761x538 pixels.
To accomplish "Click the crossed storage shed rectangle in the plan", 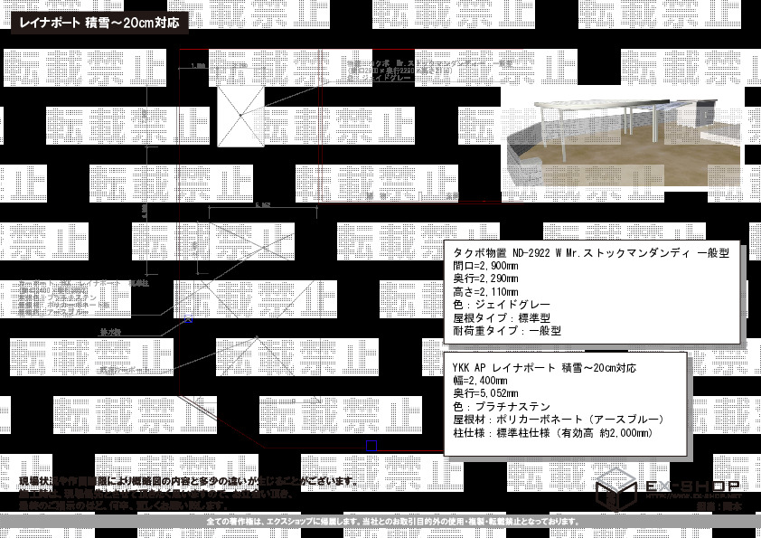I will [x=240, y=116].
